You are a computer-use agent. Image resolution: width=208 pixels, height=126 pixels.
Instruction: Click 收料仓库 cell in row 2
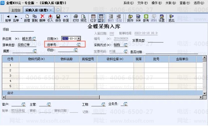click(115, 70)
